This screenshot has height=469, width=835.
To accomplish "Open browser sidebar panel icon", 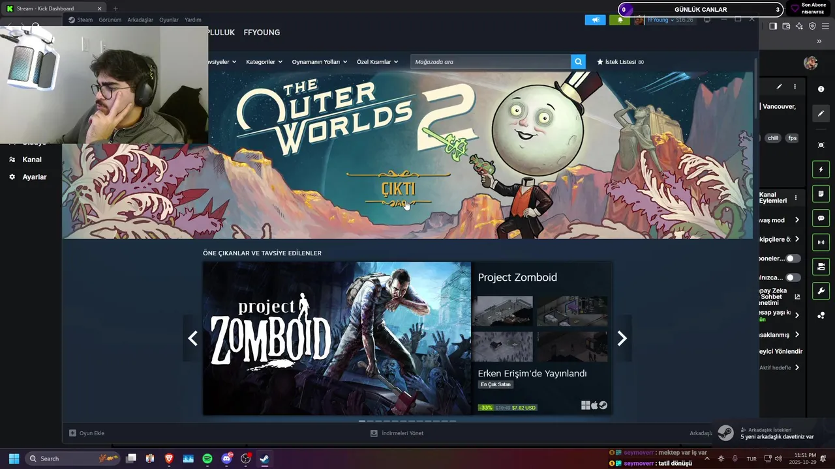I will tap(773, 26).
